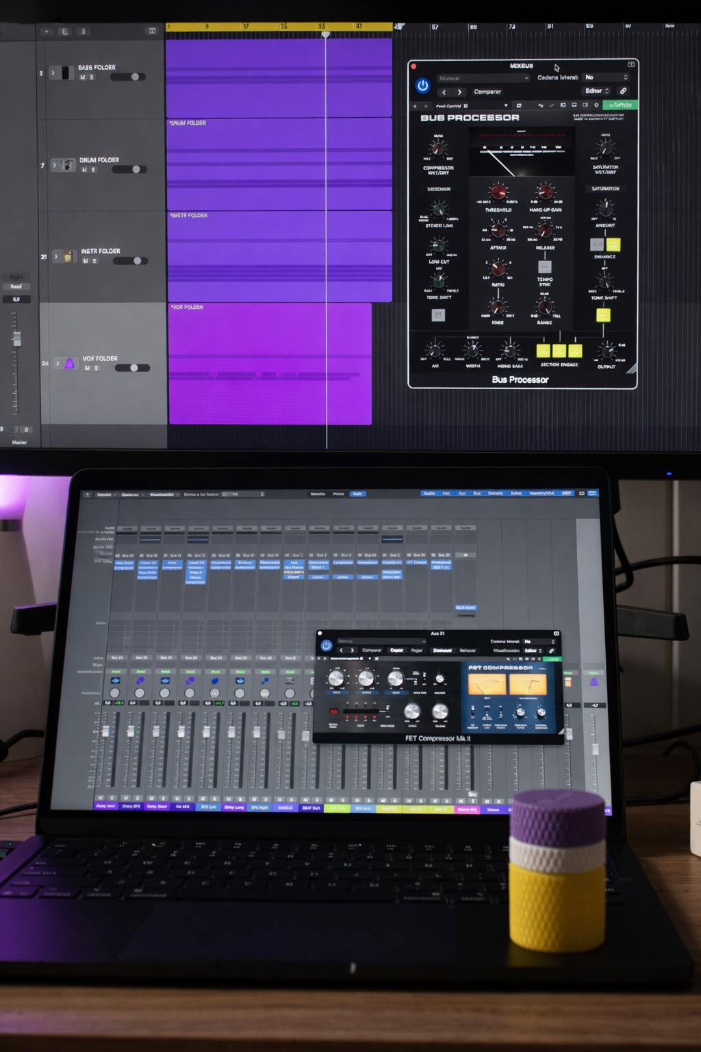This screenshot has width=701, height=1052.
Task: Mute the INSTR FOLDER track
Action: pos(86,261)
